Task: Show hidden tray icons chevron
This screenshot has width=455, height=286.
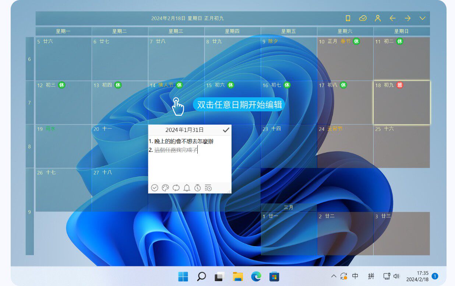Action: click(334, 276)
